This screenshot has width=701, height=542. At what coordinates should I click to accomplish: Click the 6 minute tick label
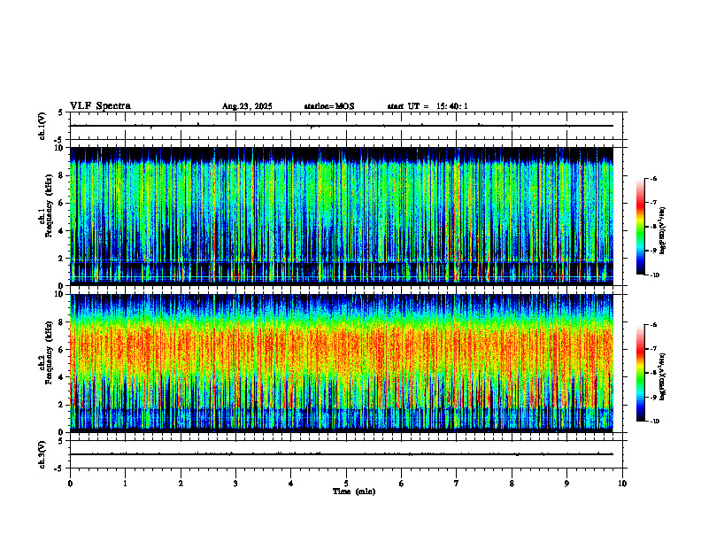click(x=402, y=484)
